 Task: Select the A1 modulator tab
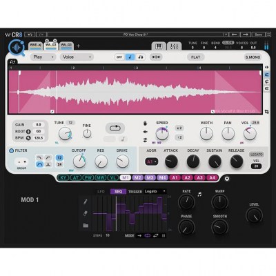pos(175,177)
